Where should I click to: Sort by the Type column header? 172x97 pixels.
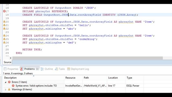click(135, 78)
